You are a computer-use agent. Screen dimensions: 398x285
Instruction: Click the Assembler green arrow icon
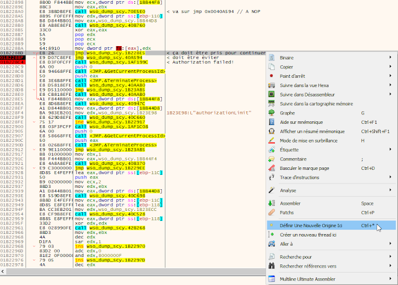tap(272, 203)
